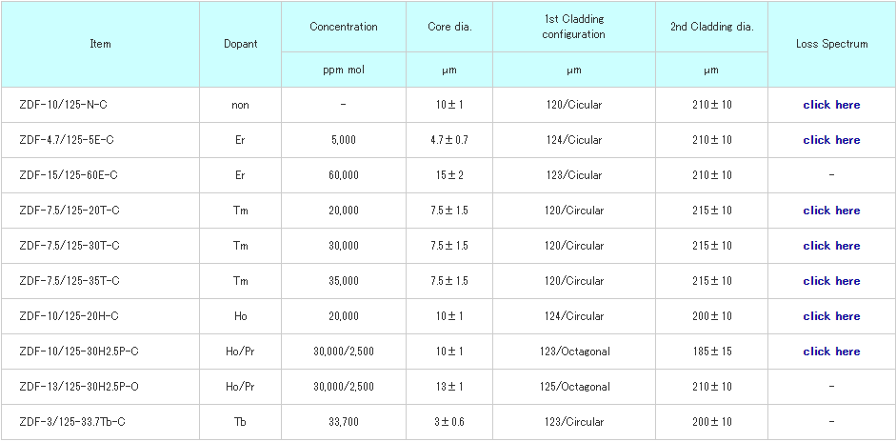Select the Concentration header cell
This screenshot has width=896, height=442.
click(343, 27)
